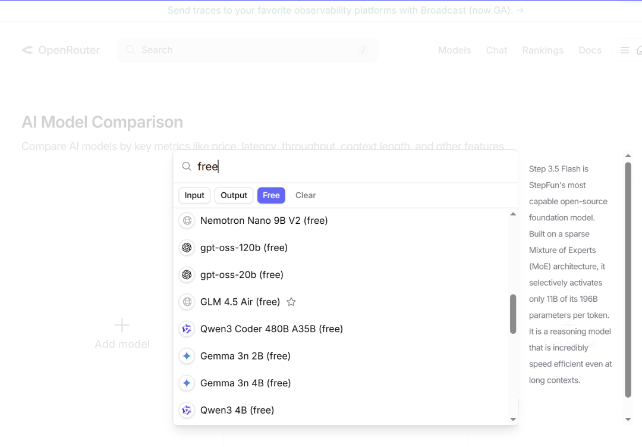Click the gpt-oss-120b OpenAI logo icon

coord(187,248)
